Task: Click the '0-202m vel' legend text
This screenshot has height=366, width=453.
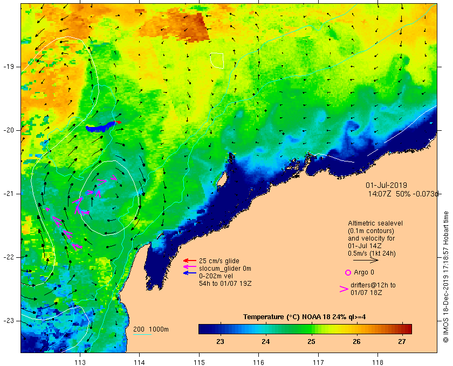Action: [x=216, y=276]
